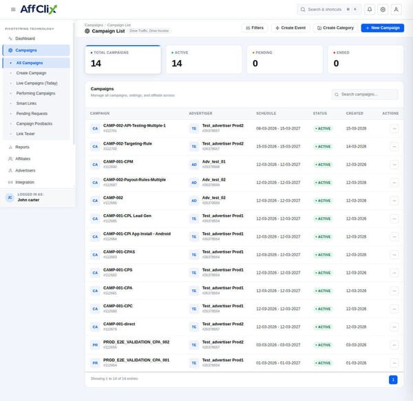Click CA avatar of CAMP-001-CPM row
Viewport: 413px width, 401px height.
95,165
